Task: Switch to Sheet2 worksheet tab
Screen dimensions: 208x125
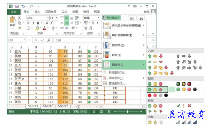Action: point(48,106)
